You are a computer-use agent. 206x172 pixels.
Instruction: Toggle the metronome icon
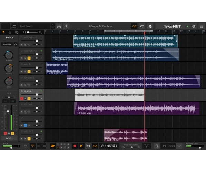pyautogui.click(x=157, y=146)
